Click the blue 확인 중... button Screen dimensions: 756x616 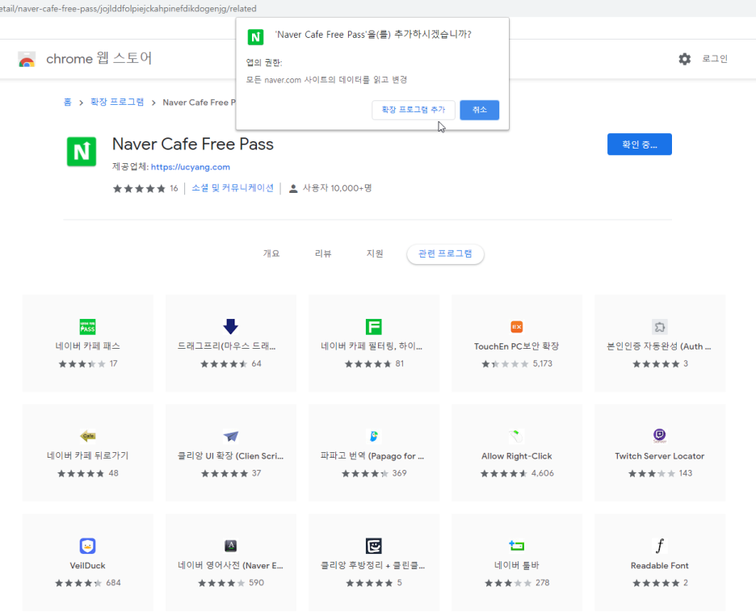tap(640, 145)
